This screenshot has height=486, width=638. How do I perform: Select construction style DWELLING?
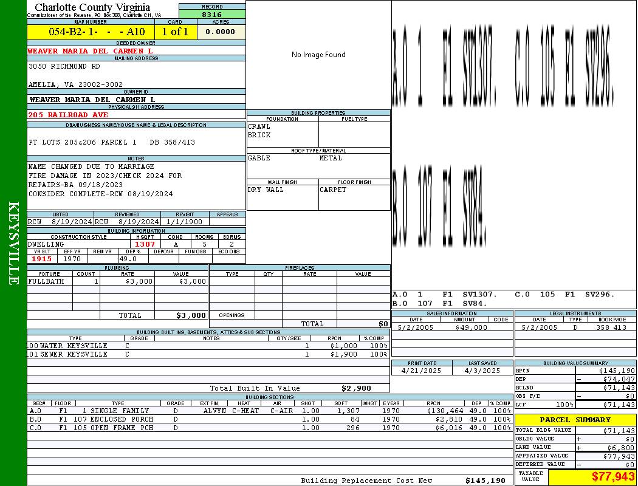(x=46, y=244)
